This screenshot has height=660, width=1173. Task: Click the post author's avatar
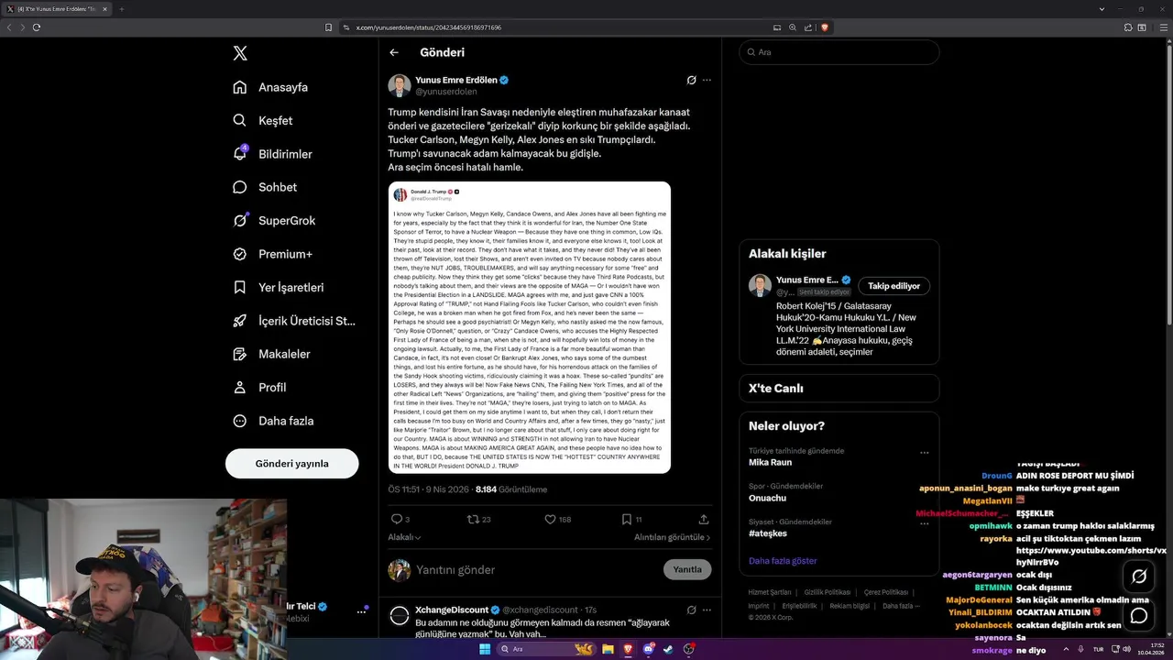pyautogui.click(x=400, y=85)
